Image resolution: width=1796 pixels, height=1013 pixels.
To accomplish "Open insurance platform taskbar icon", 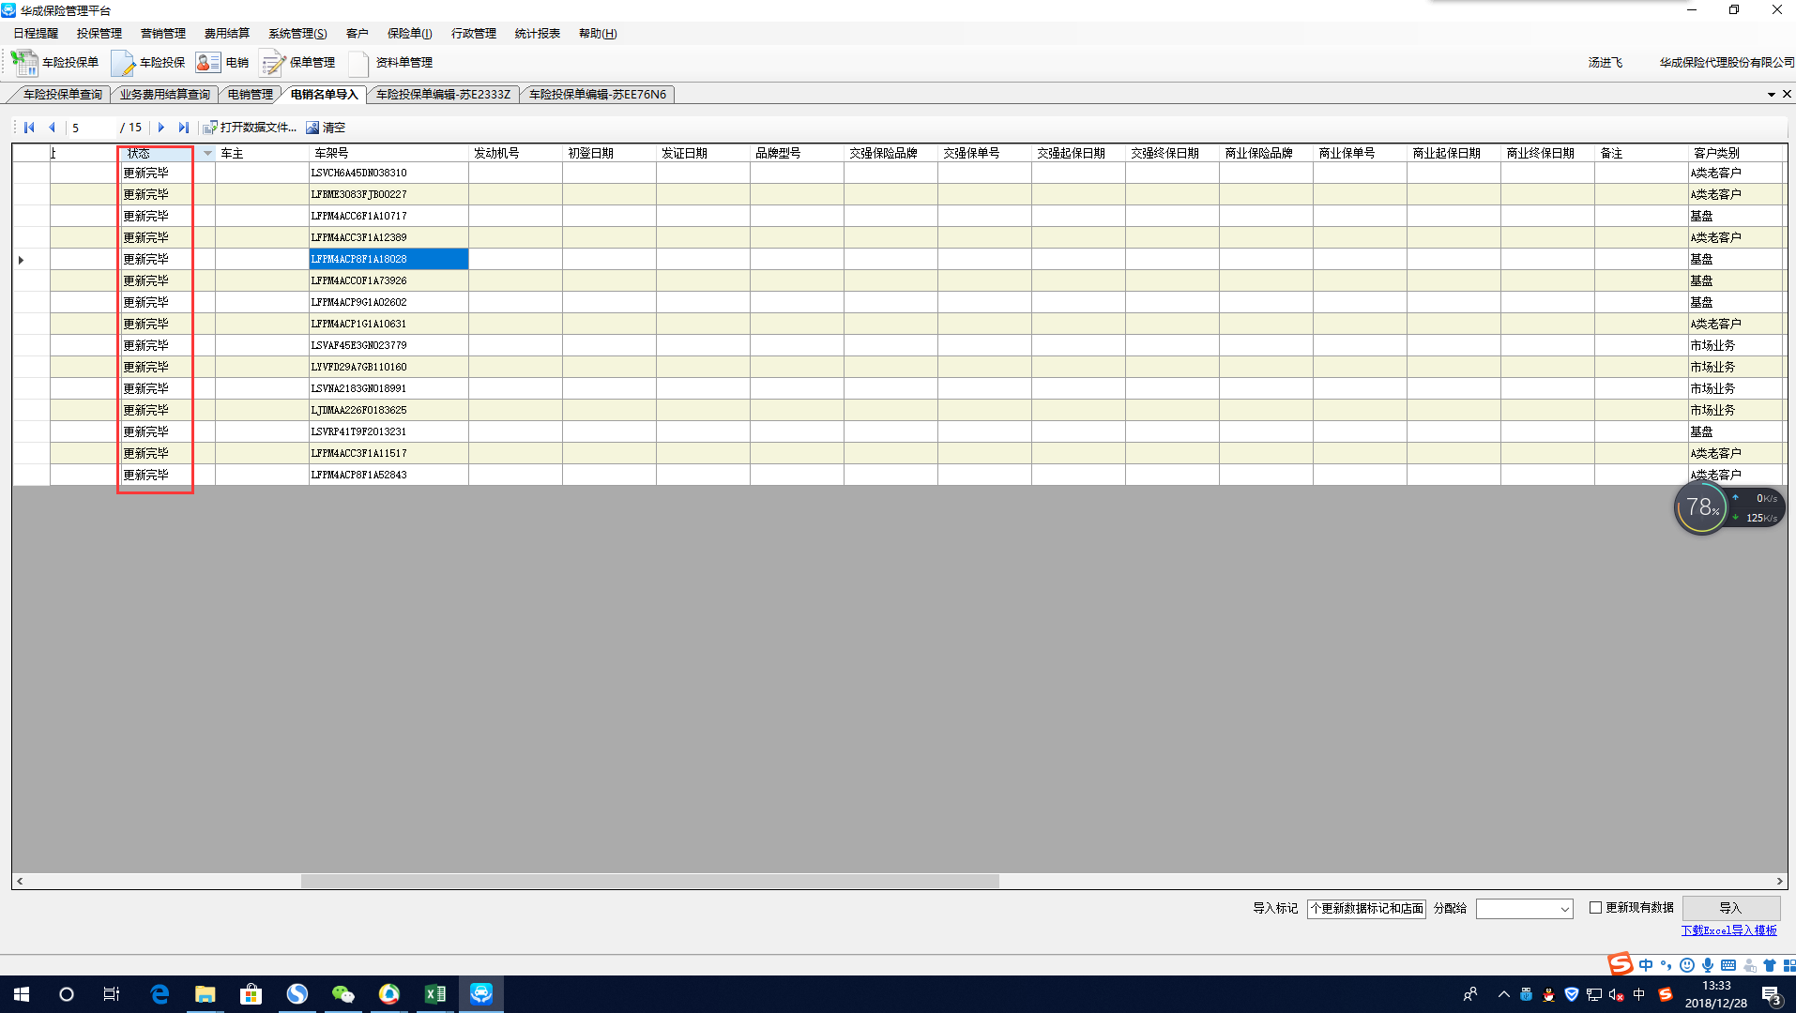I will tap(480, 994).
